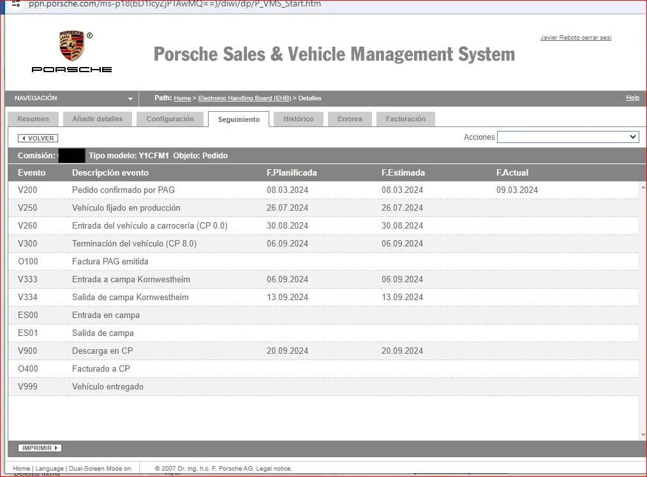Click the F.Planificada column header
Image resolution: width=647 pixels, height=477 pixels.
[292, 172]
